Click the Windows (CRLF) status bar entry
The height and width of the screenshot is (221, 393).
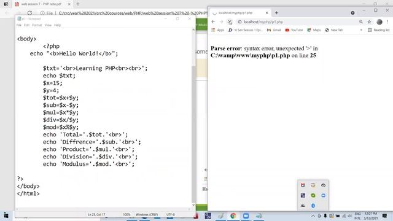pos(147,214)
